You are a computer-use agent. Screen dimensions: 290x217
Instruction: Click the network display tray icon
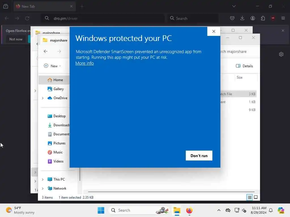click(237, 210)
